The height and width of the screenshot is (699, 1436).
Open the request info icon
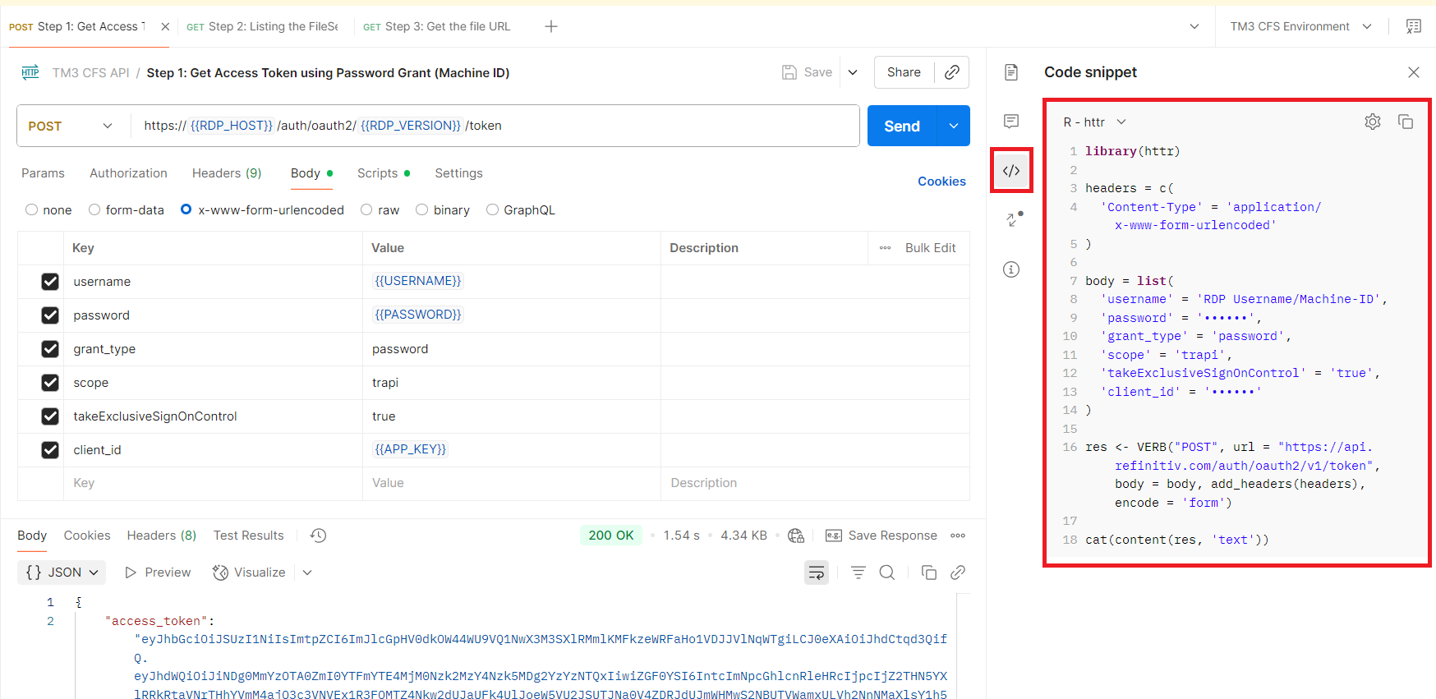tap(1011, 269)
